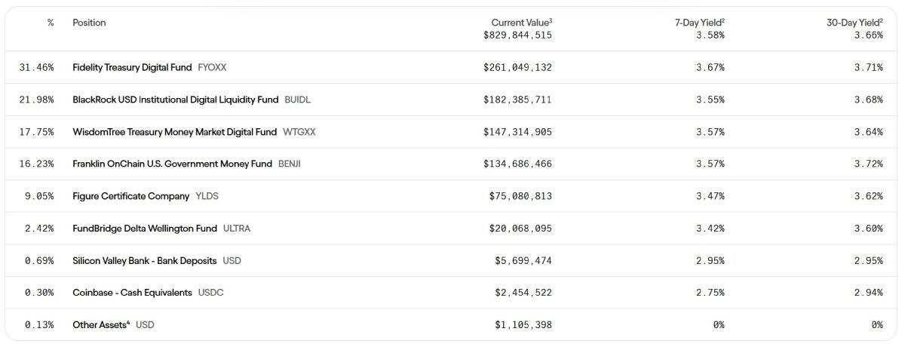Screen dimensions: 905x350
Task: Click total current value $829,844,515
Action: [517, 35]
